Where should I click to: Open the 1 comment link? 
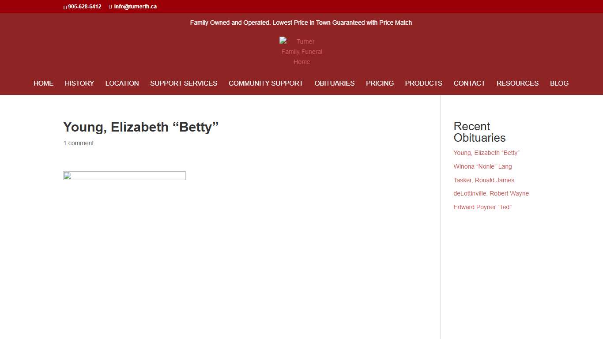click(78, 143)
